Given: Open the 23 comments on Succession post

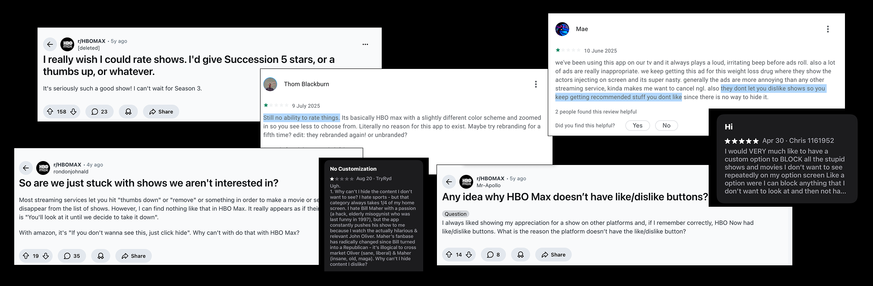Looking at the screenshot, I should pyautogui.click(x=99, y=112).
